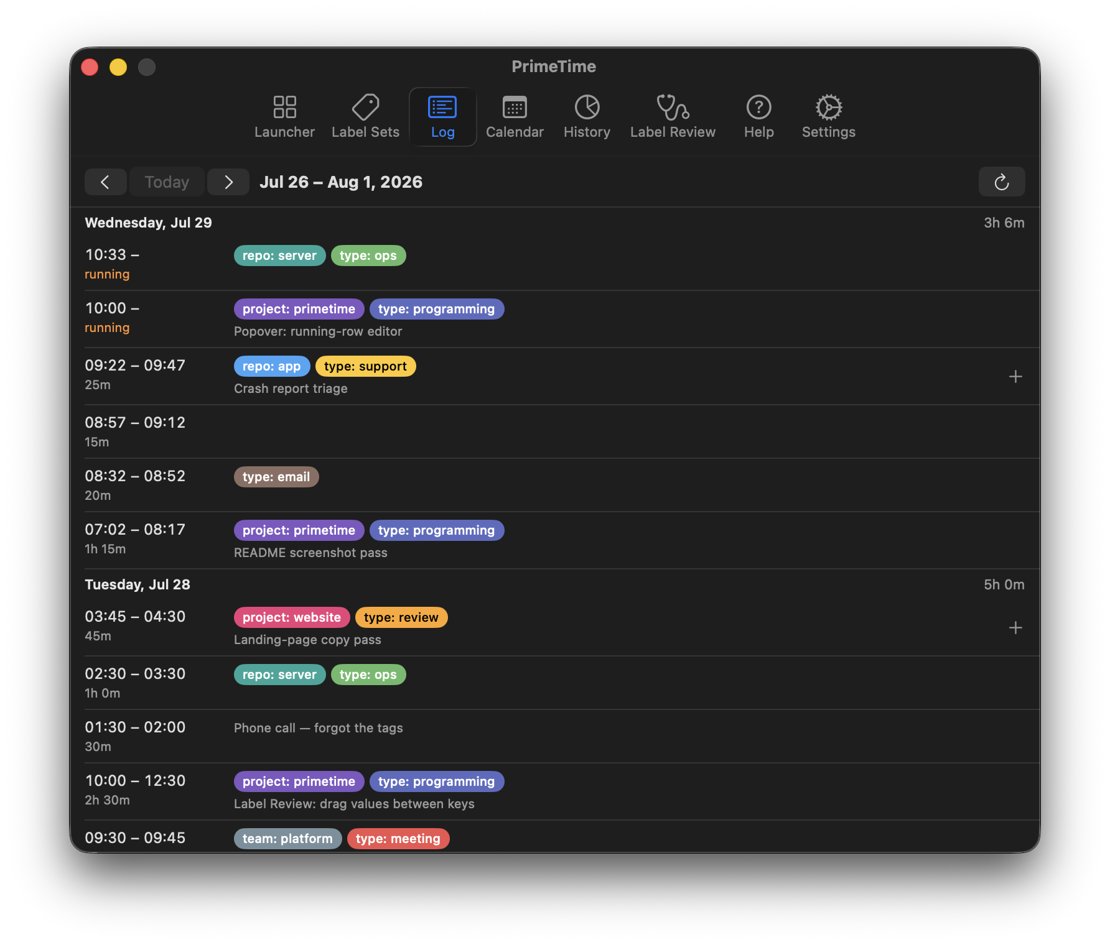Click 'type: programming' on README screenshot pass row
This screenshot has height=945, width=1110.
click(436, 530)
